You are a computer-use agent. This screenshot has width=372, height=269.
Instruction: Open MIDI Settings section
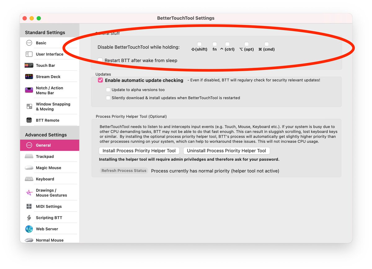pyautogui.click(x=50, y=206)
